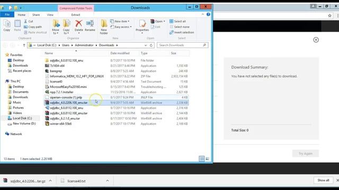
Task: Switch to the Home ribbon tab
Action: tap(21, 15)
